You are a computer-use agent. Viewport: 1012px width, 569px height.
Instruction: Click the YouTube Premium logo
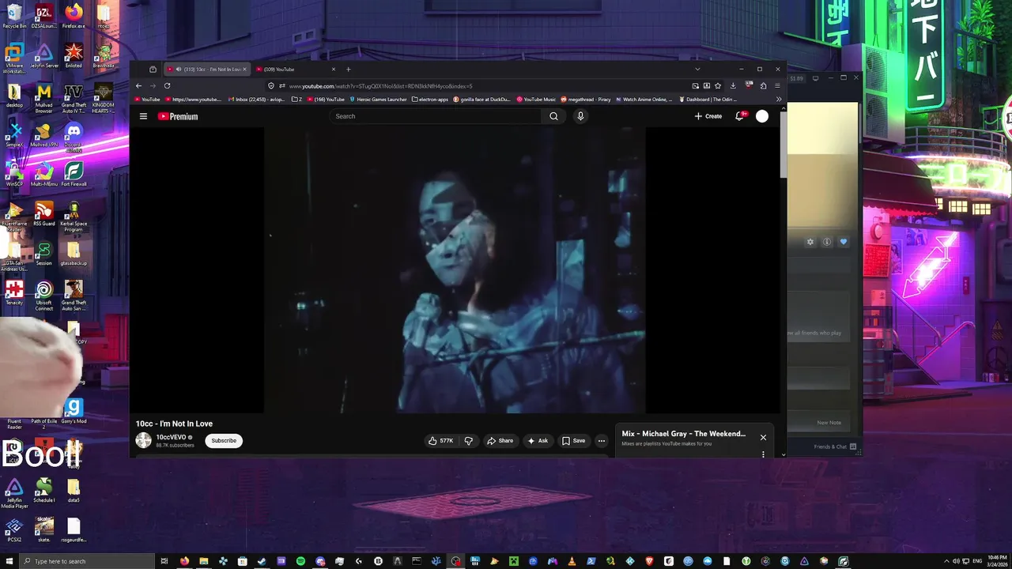pos(178,116)
